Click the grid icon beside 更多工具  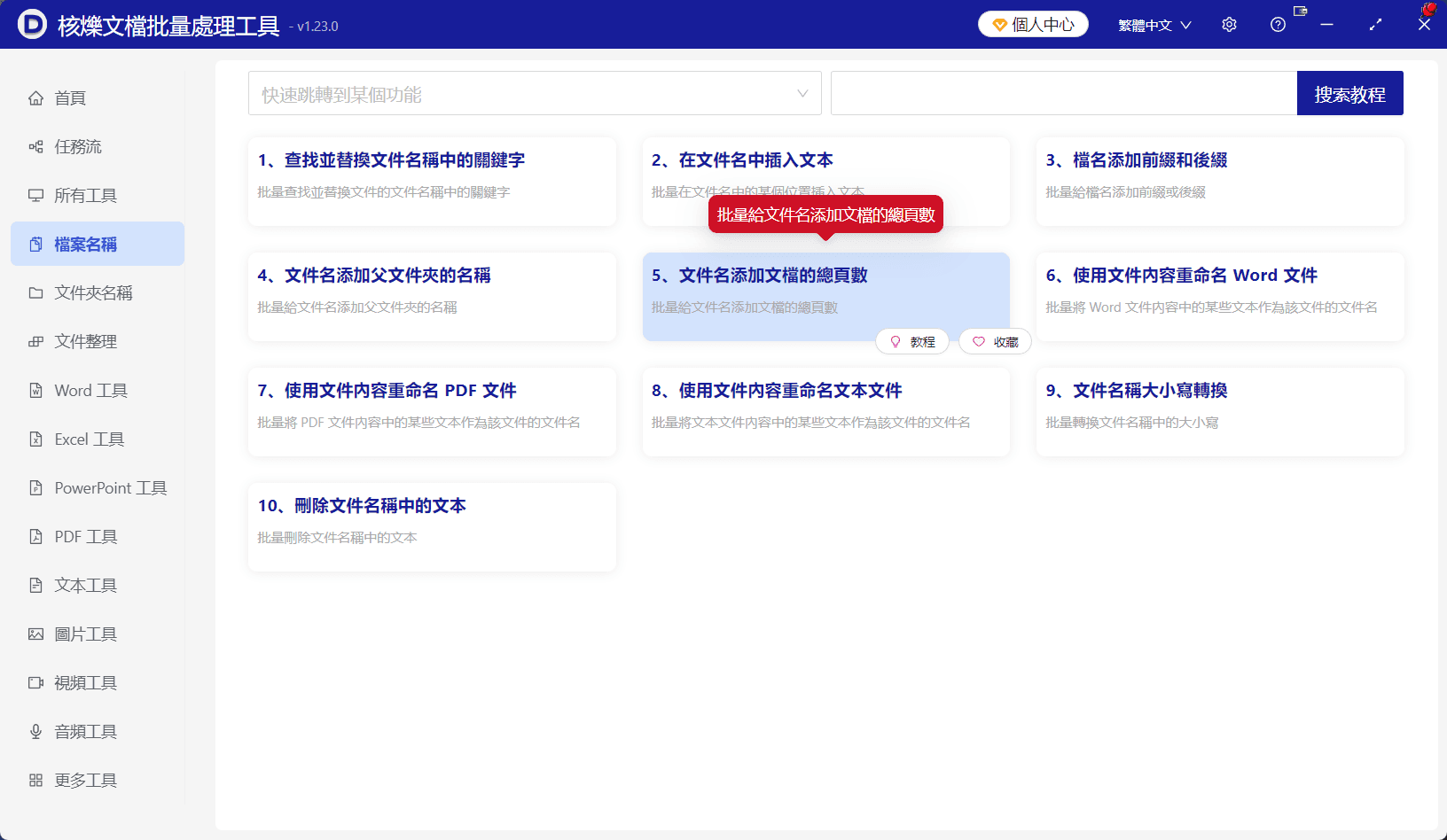point(35,781)
